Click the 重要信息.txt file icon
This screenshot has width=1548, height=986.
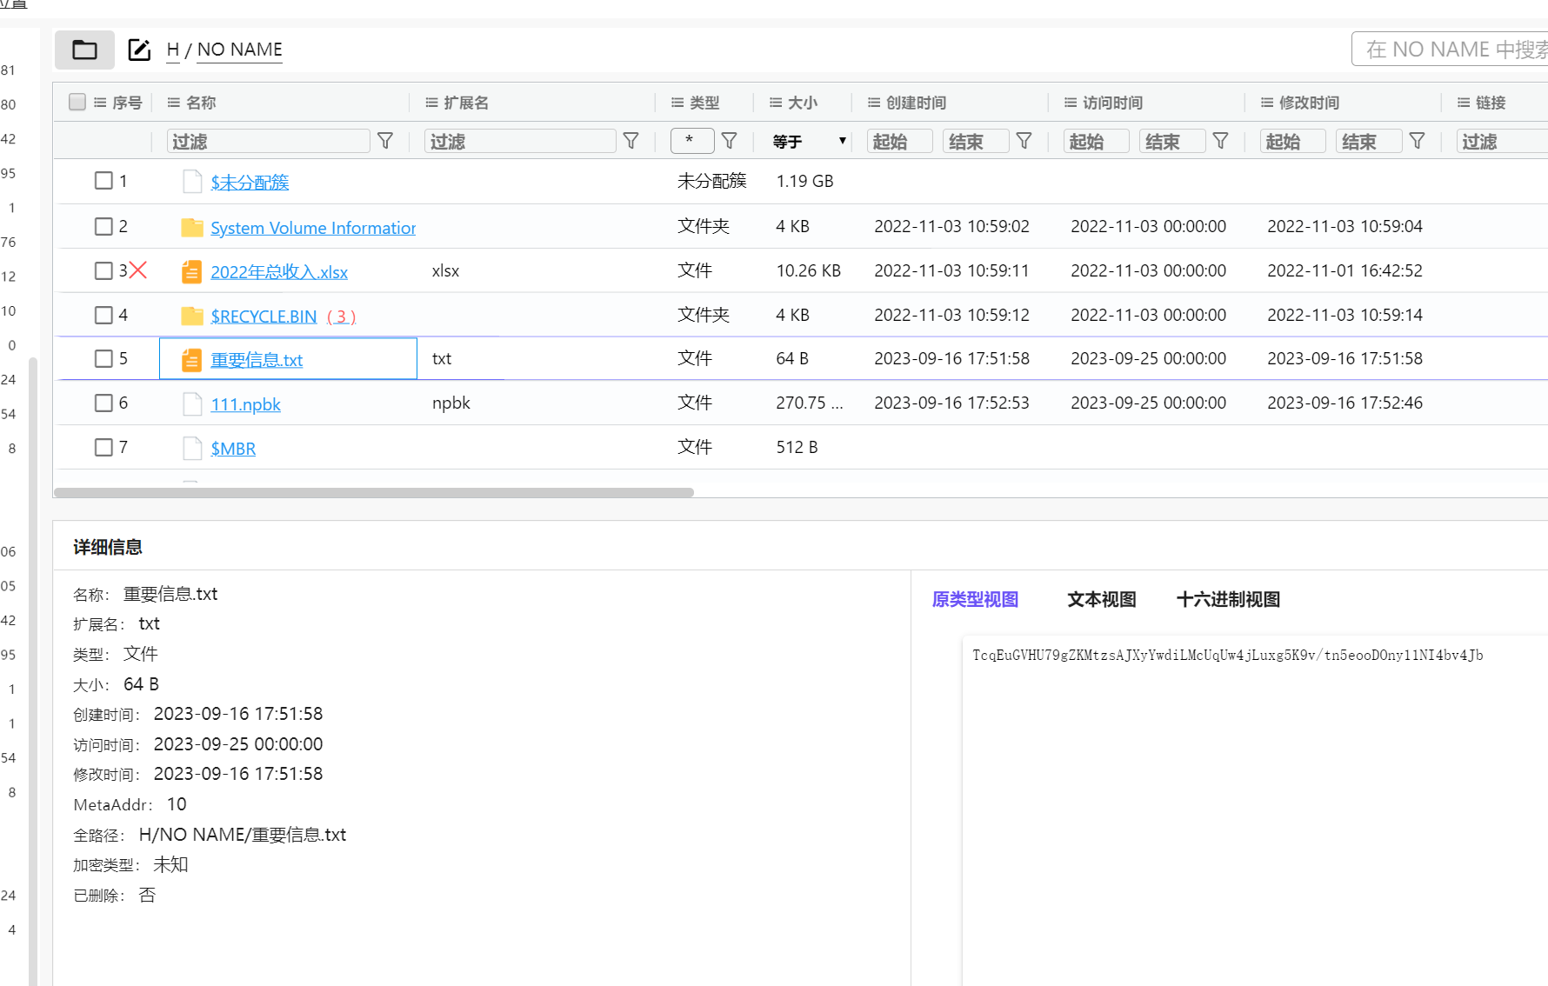(x=192, y=360)
